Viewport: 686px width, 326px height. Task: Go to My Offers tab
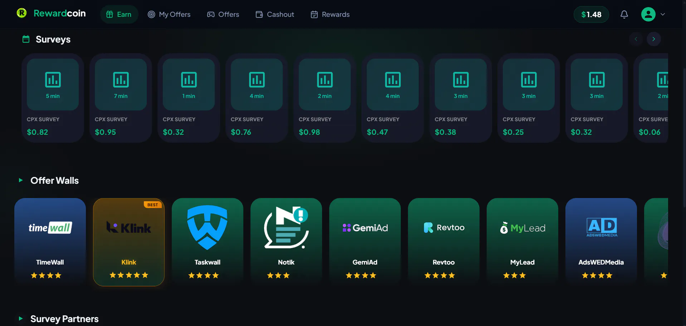(169, 14)
